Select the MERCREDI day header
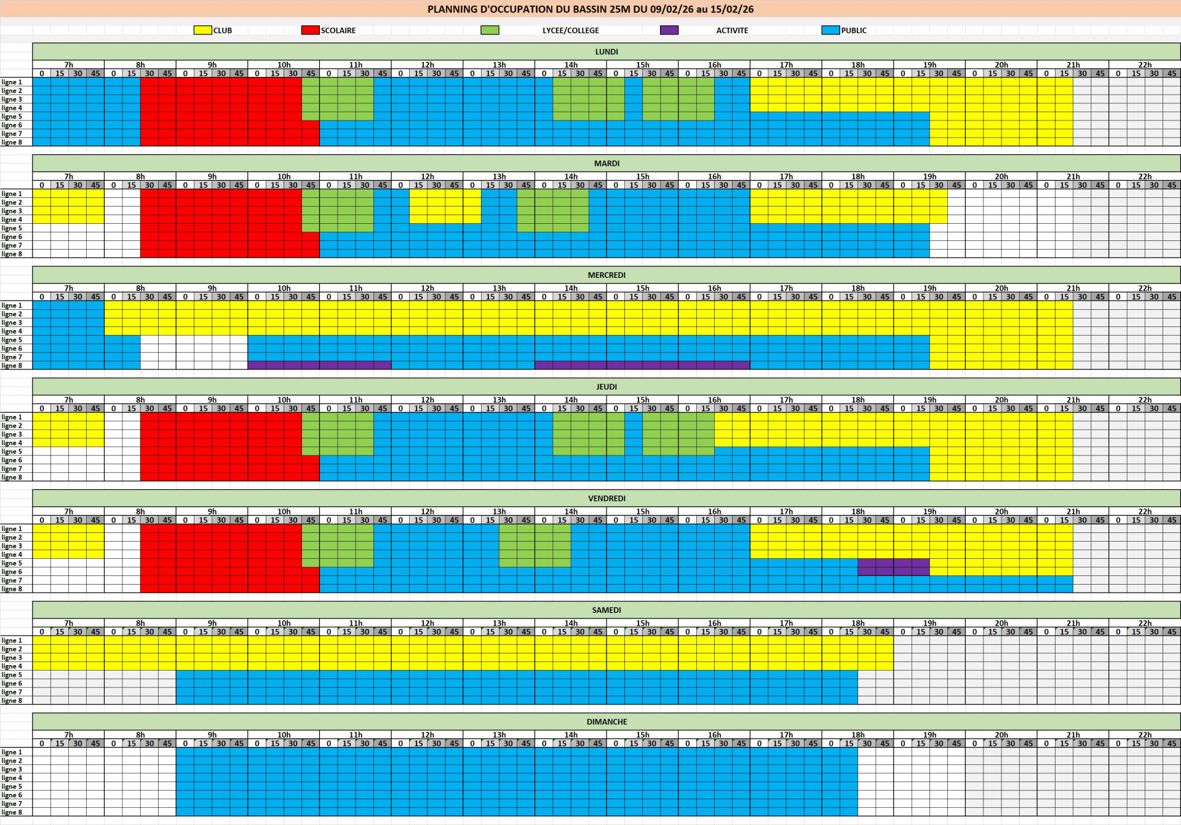Screen dimensions: 1181x825 point(606,275)
